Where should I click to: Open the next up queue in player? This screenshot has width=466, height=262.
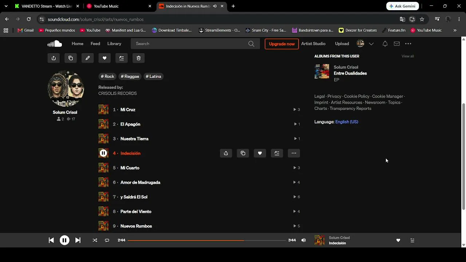[x=412, y=240]
